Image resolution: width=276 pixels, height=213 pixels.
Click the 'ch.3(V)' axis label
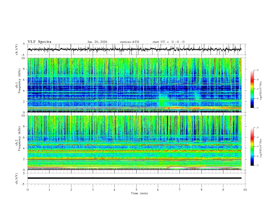click(17, 179)
